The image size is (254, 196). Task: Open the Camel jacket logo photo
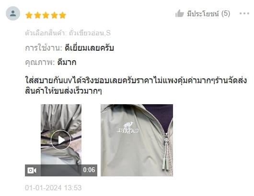pos(137,140)
